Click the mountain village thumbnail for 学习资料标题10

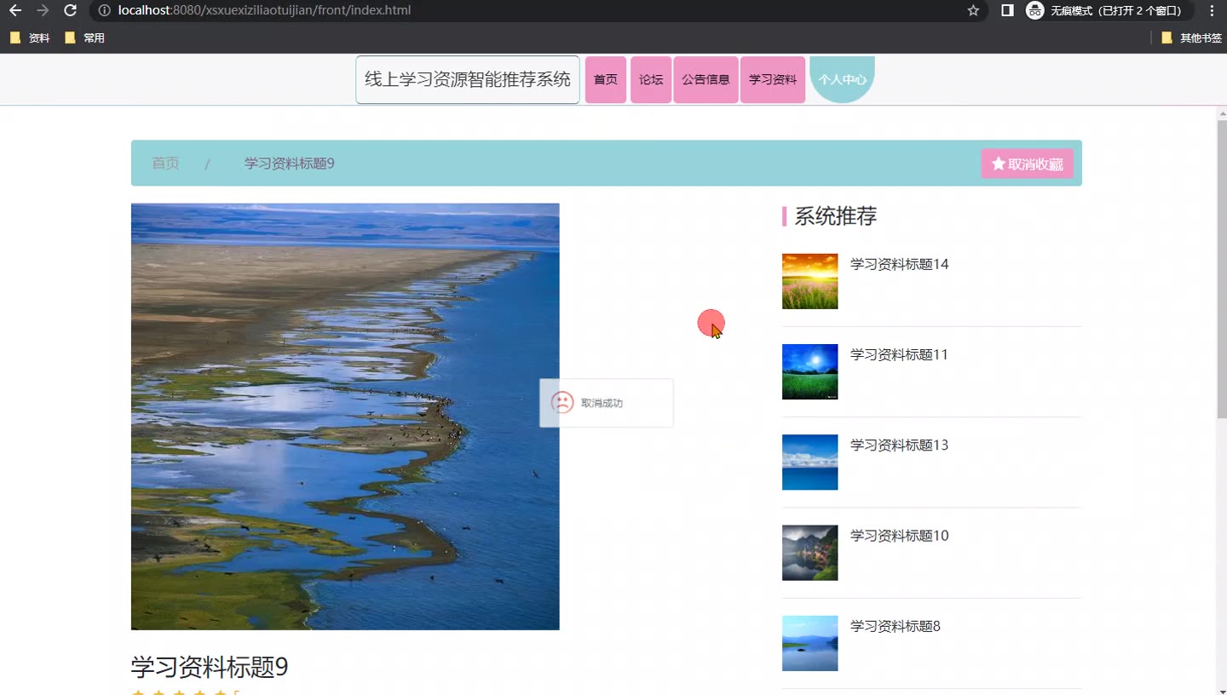809,553
